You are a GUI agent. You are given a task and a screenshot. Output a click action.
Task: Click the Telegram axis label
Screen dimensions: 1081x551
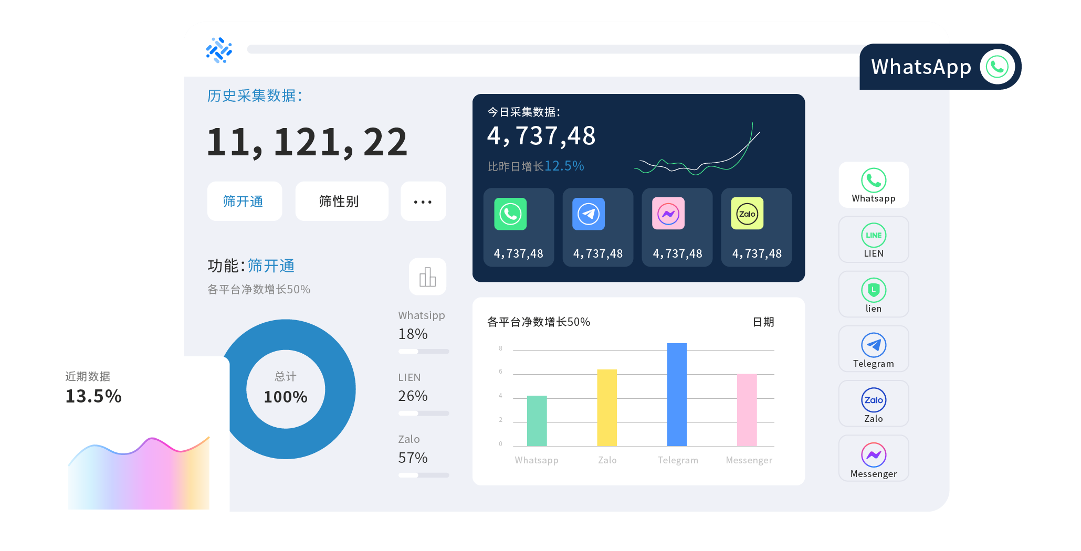[x=678, y=460]
